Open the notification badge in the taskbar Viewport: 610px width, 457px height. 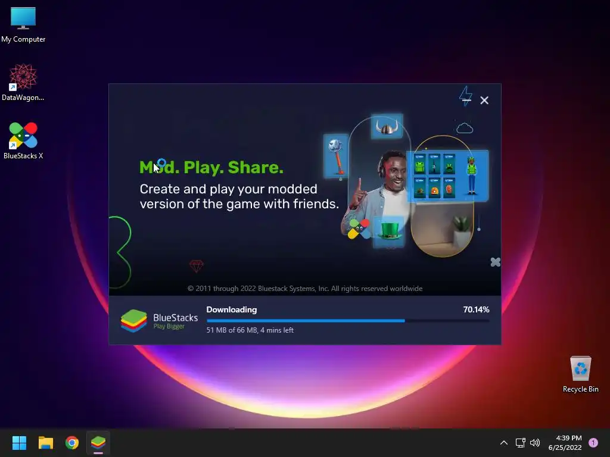tap(593, 443)
